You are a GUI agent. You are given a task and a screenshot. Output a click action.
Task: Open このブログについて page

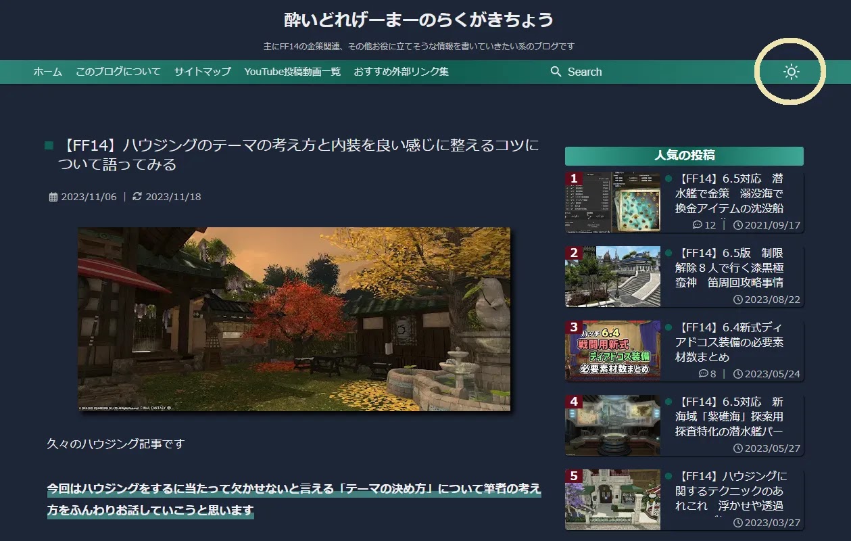tap(118, 72)
